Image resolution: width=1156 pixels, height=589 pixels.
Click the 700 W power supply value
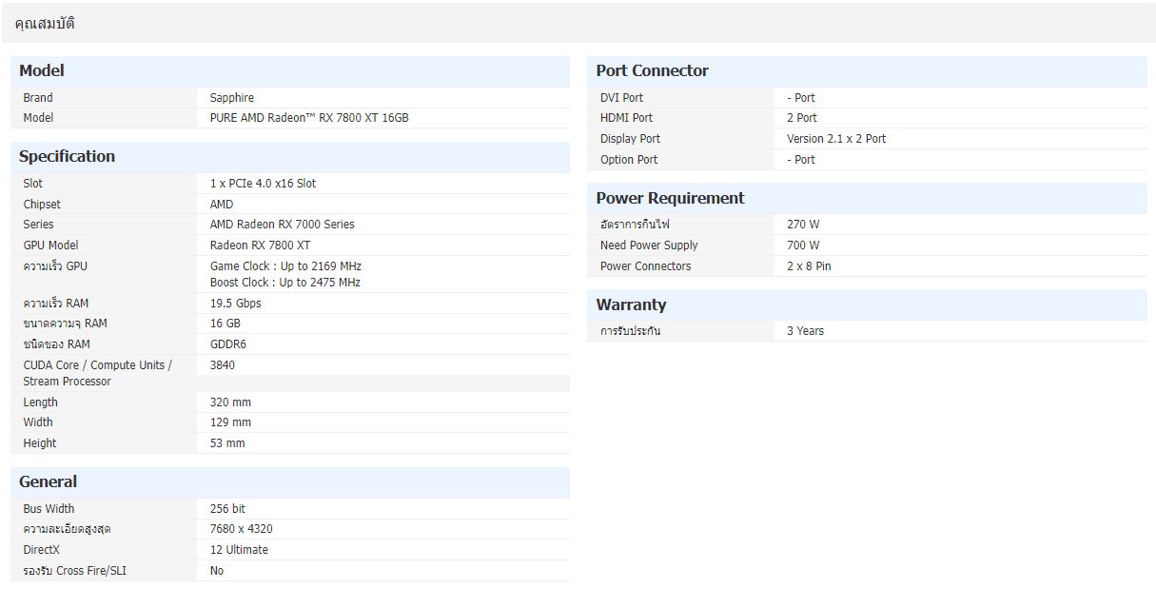[x=802, y=245]
